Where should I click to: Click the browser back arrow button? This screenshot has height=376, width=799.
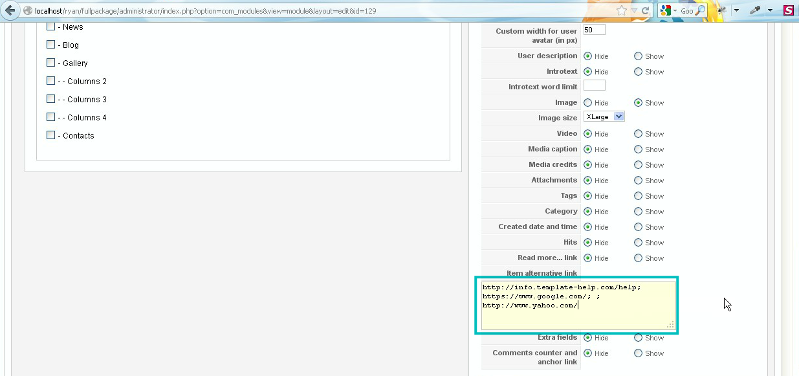click(10, 10)
